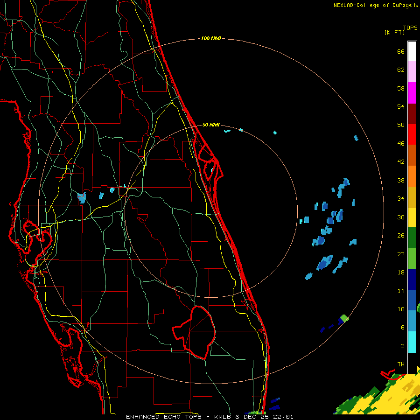The image size is (420, 420).
Task: Pick the light green legend swatch
Action: pos(412,259)
